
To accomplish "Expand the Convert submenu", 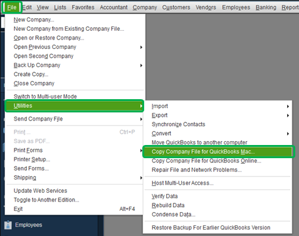I will [x=218, y=134].
